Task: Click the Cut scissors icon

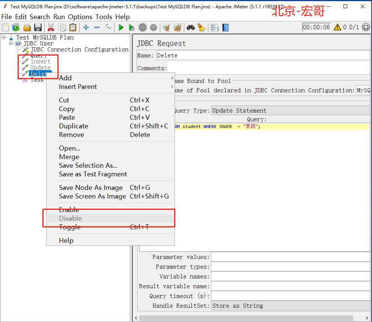Action: 51,27
